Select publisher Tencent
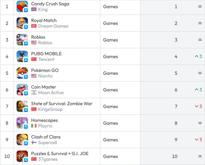The image size is (205, 165). tap(46, 59)
